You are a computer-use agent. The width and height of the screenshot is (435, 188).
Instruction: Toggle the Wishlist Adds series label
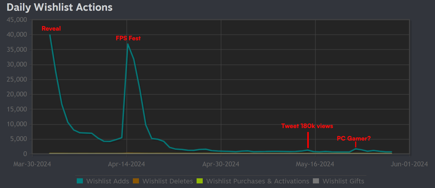108,181
